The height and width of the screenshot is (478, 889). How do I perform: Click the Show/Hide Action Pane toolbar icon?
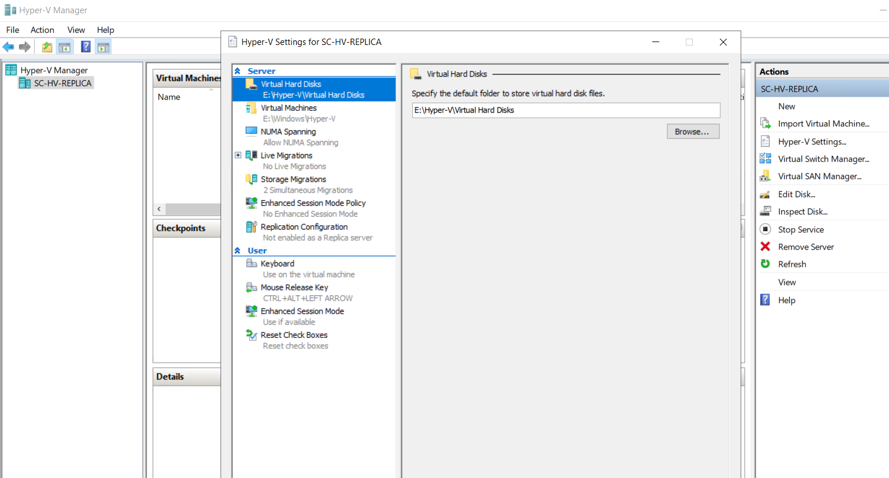(103, 47)
